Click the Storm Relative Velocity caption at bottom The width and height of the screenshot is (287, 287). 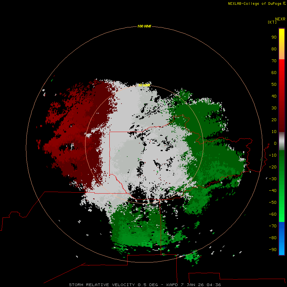point(145,285)
